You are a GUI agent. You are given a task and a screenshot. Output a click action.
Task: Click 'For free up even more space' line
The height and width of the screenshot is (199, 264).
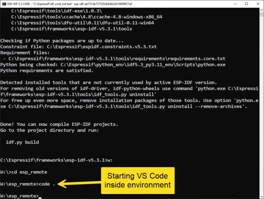(129, 101)
